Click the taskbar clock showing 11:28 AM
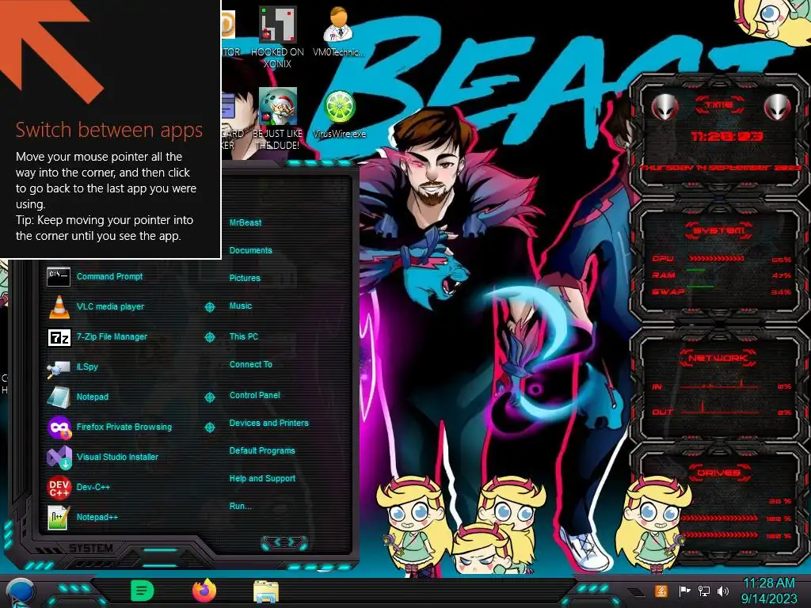 (768, 583)
